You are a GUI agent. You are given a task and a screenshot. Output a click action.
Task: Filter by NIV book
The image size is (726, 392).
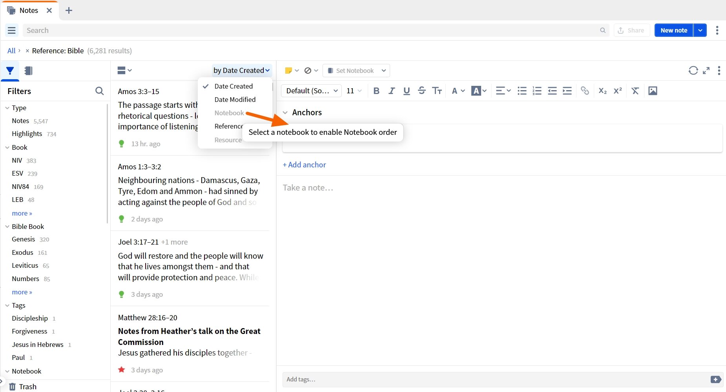point(17,160)
